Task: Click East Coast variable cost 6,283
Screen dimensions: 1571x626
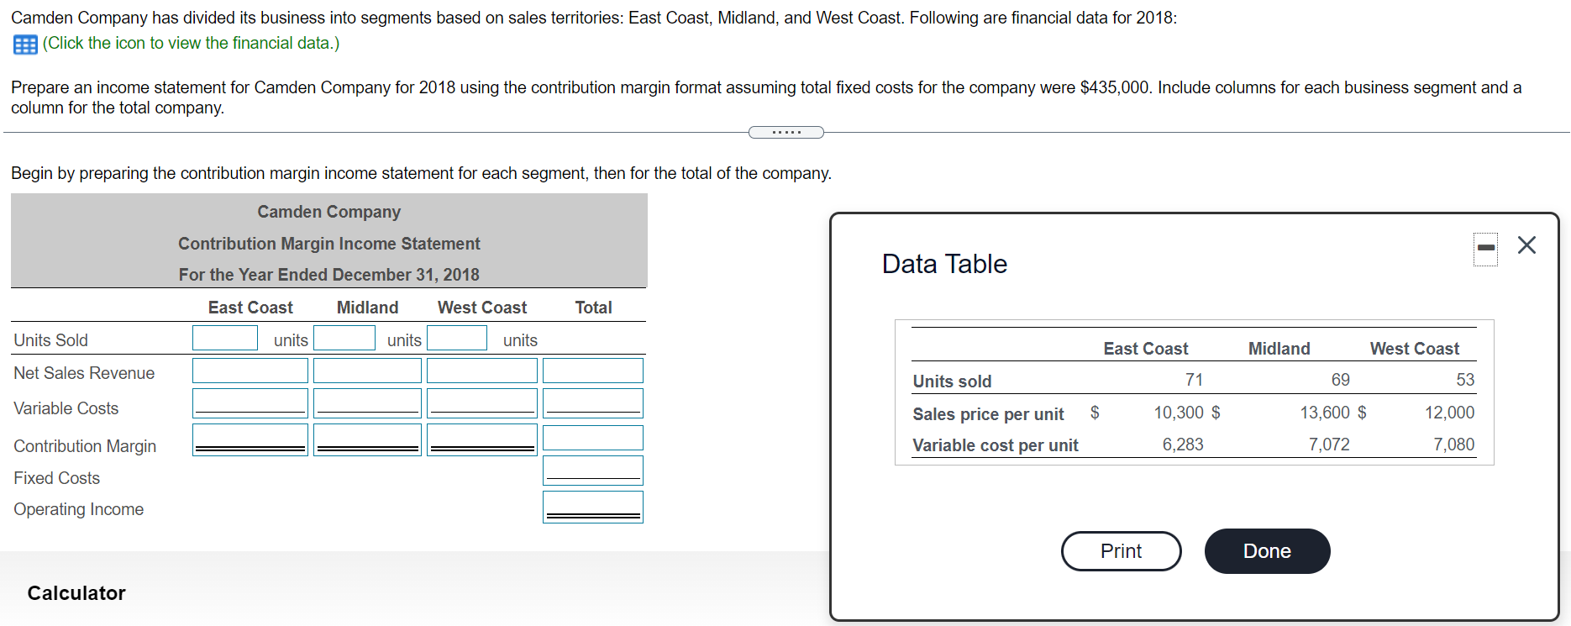Action: 1183,445
